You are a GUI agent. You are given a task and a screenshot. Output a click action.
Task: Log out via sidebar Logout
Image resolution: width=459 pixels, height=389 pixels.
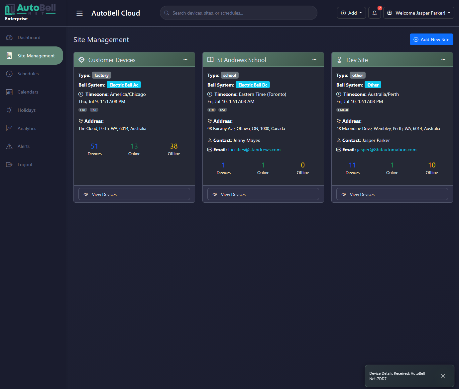click(32, 164)
